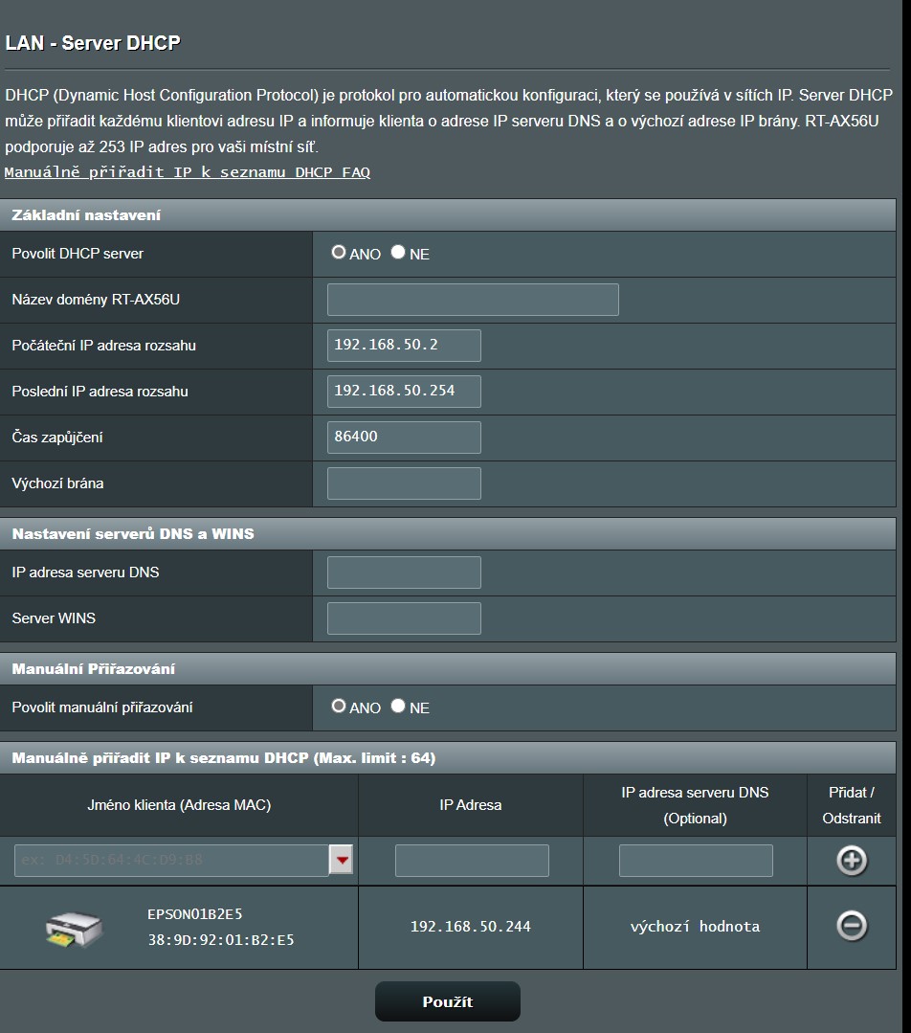Click the Název domény RT-AX56U field
The image size is (911, 1033).
(473, 300)
